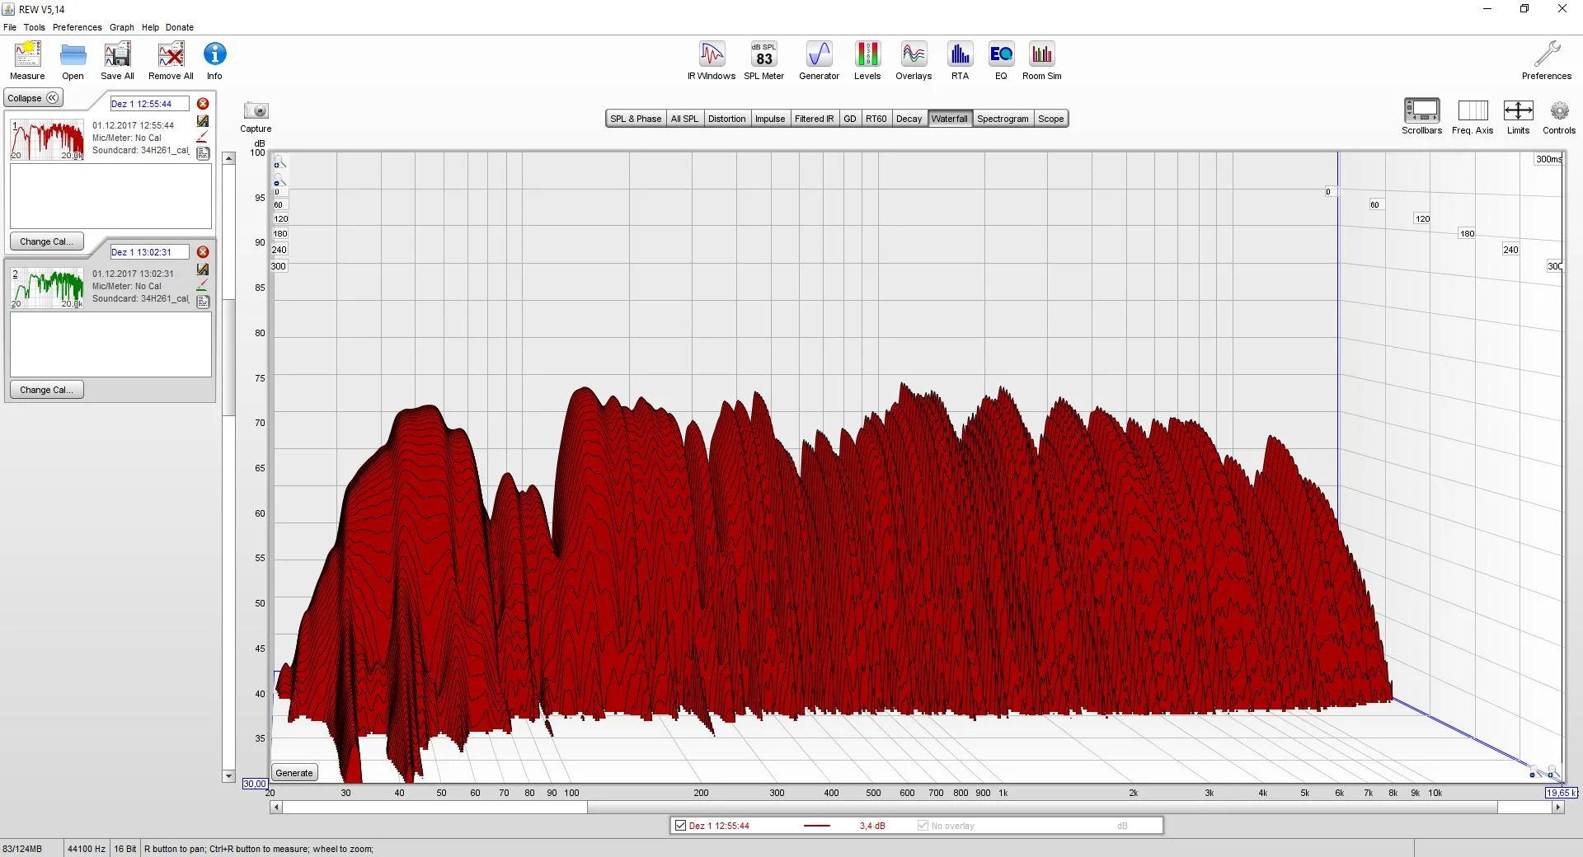Remove measurement Dez 1 13:02:31

203,252
